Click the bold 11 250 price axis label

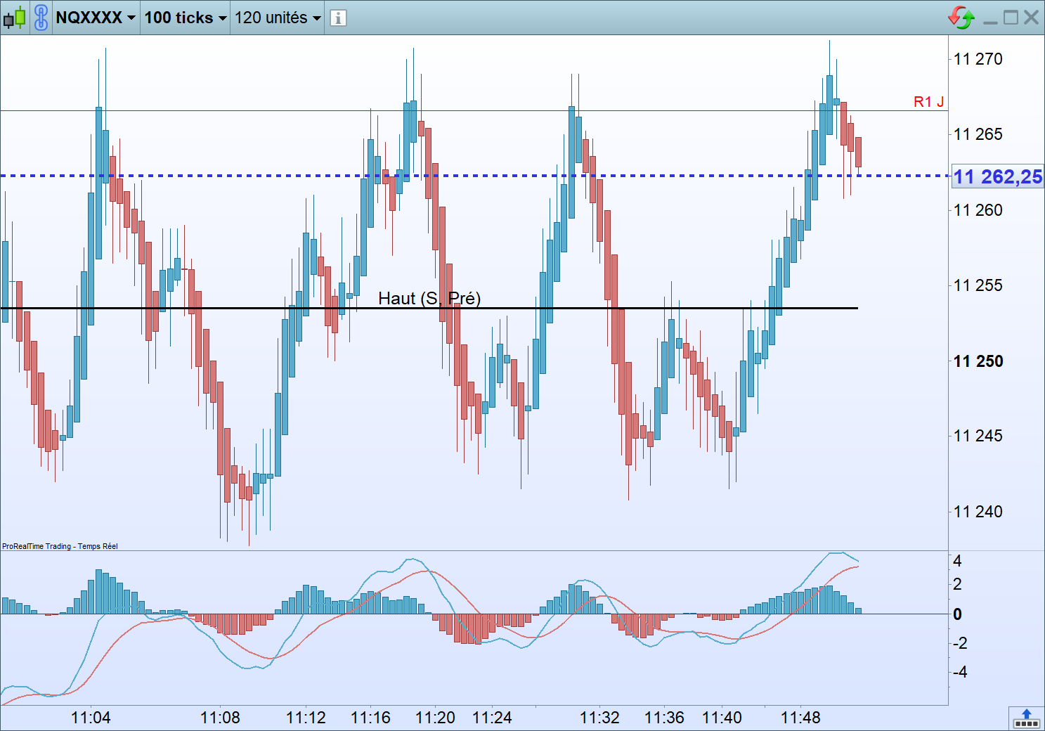coord(978,361)
